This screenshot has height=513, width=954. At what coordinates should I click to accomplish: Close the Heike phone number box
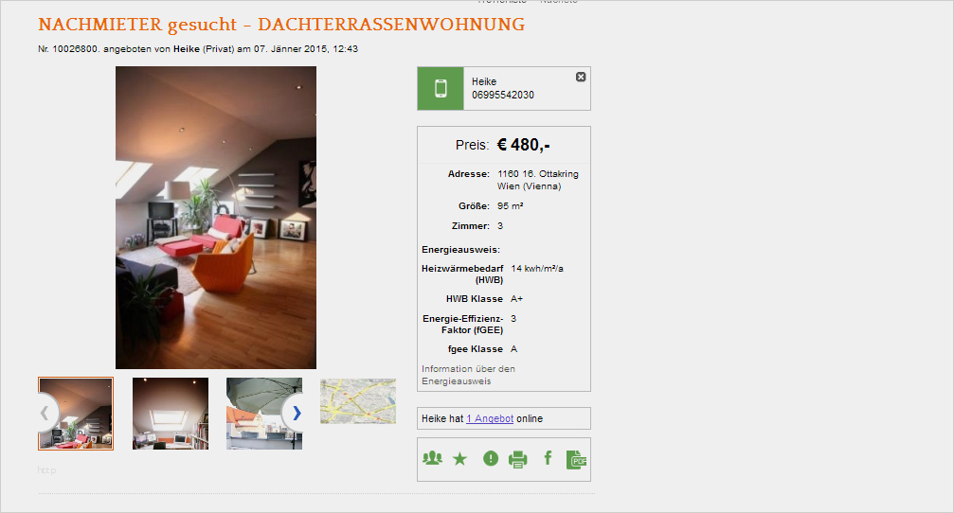(581, 77)
